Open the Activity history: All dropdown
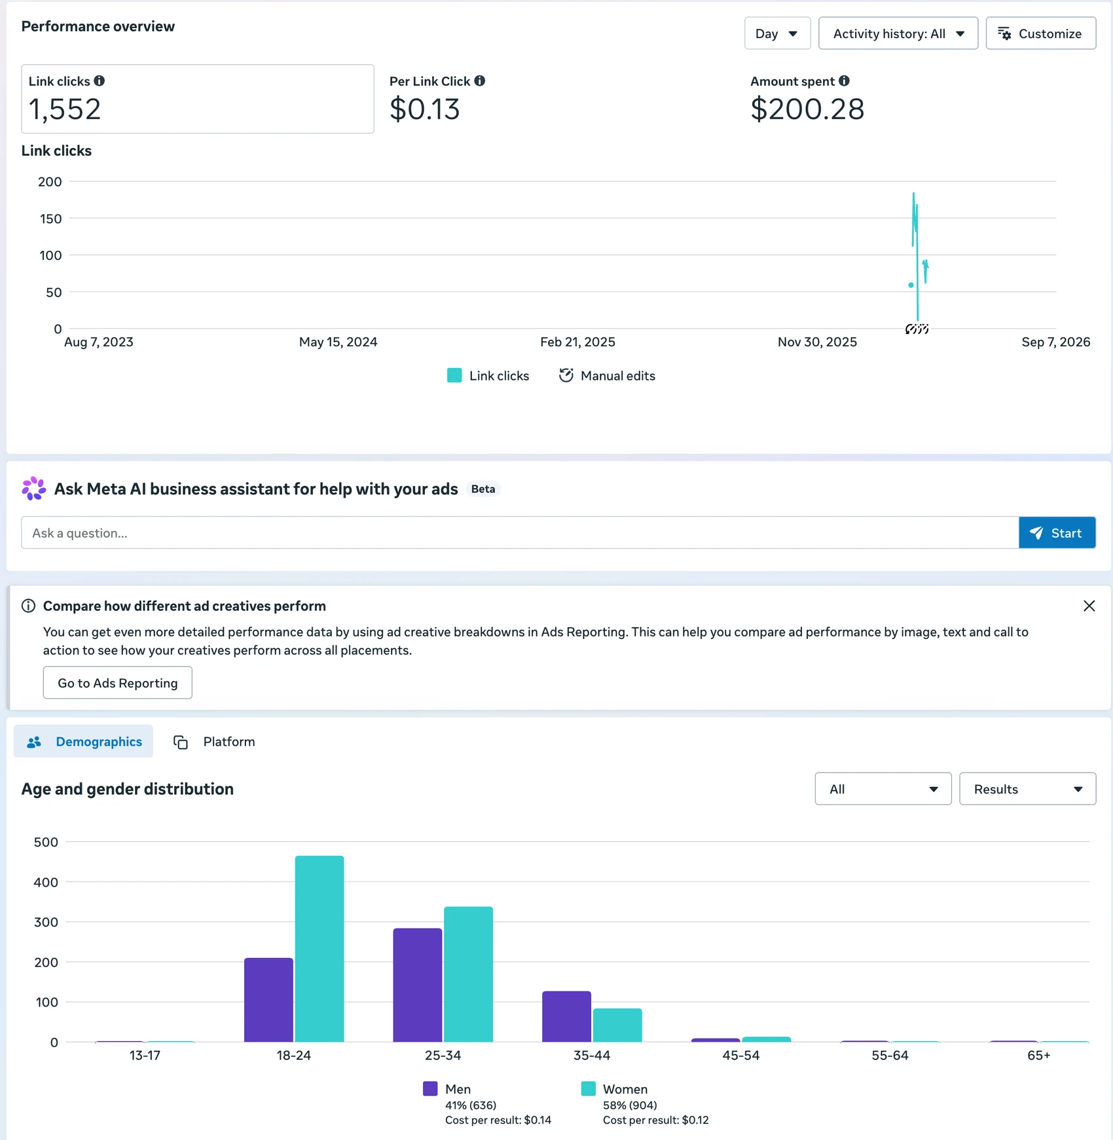Screen dimensions: 1113x1140 pos(898,33)
